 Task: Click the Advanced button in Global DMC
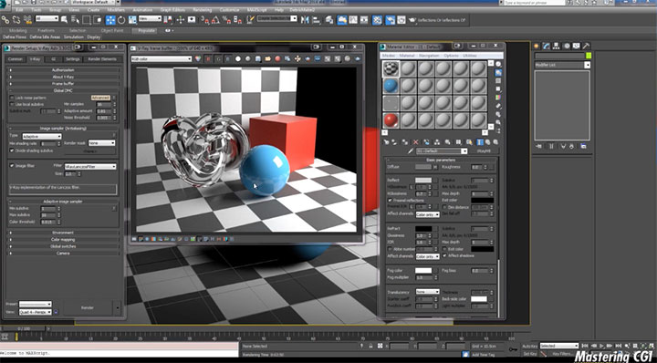click(x=100, y=98)
